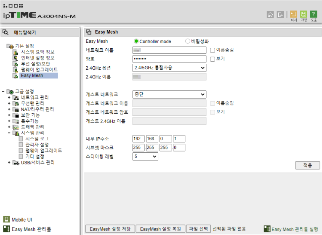This screenshot has width=322, height=235.
Task: Click the logout icon in the header
Action: 281,15
